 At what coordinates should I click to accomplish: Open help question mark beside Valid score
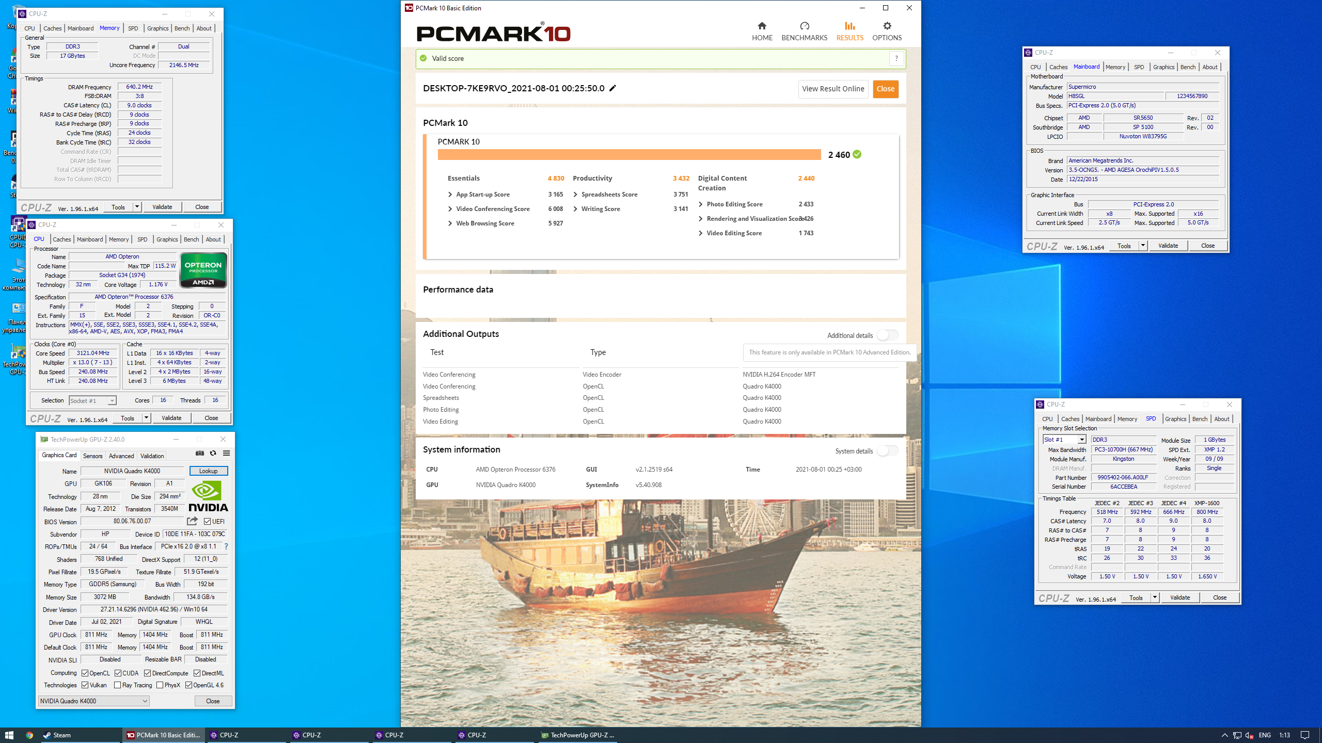point(896,58)
